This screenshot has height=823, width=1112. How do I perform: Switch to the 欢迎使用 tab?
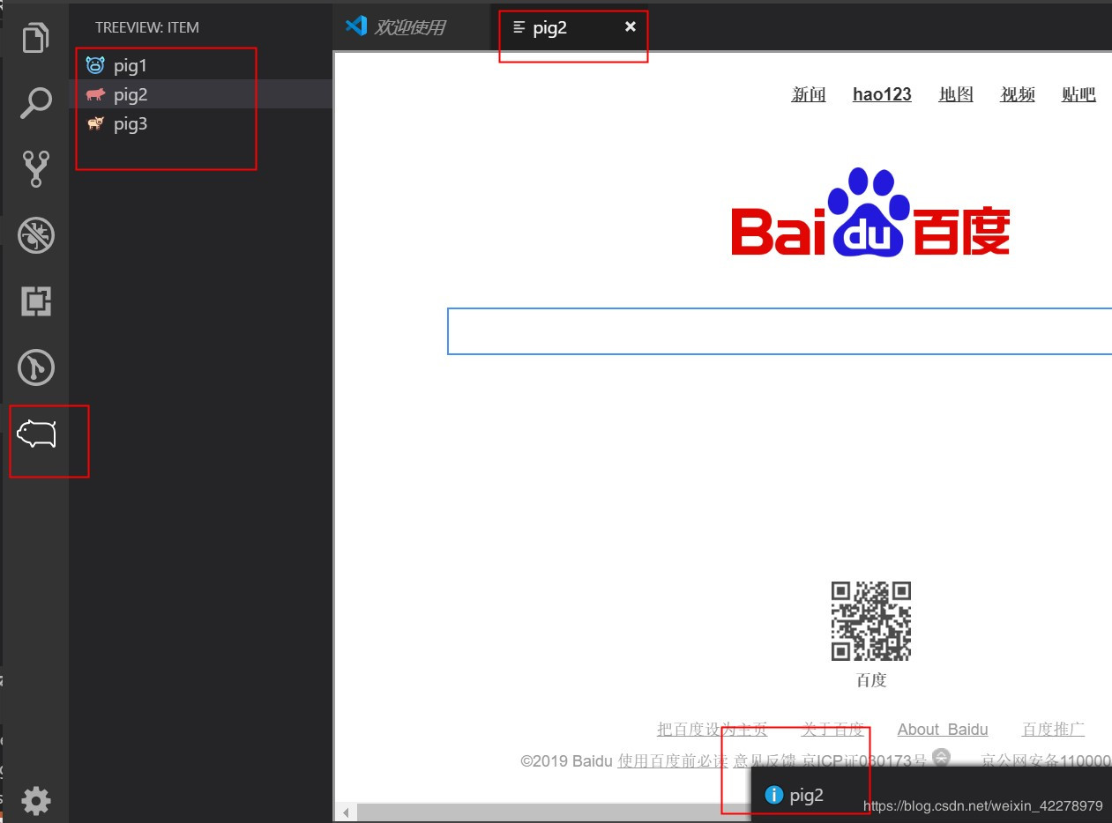[411, 27]
